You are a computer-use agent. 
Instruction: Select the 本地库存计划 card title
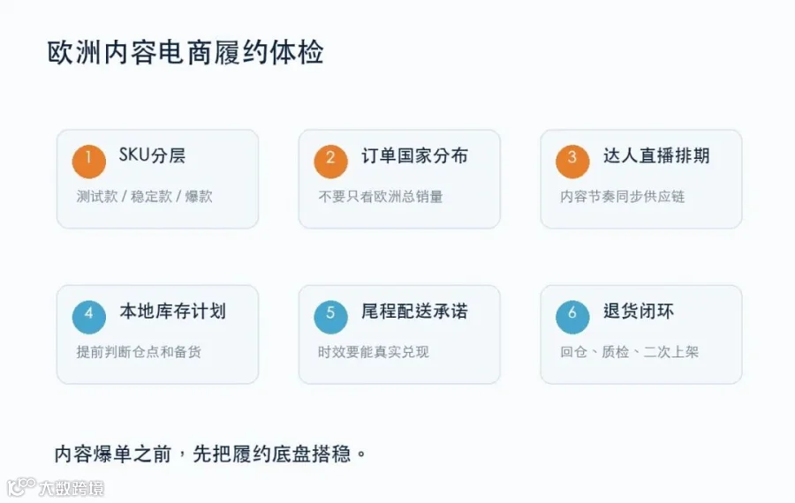172,311
